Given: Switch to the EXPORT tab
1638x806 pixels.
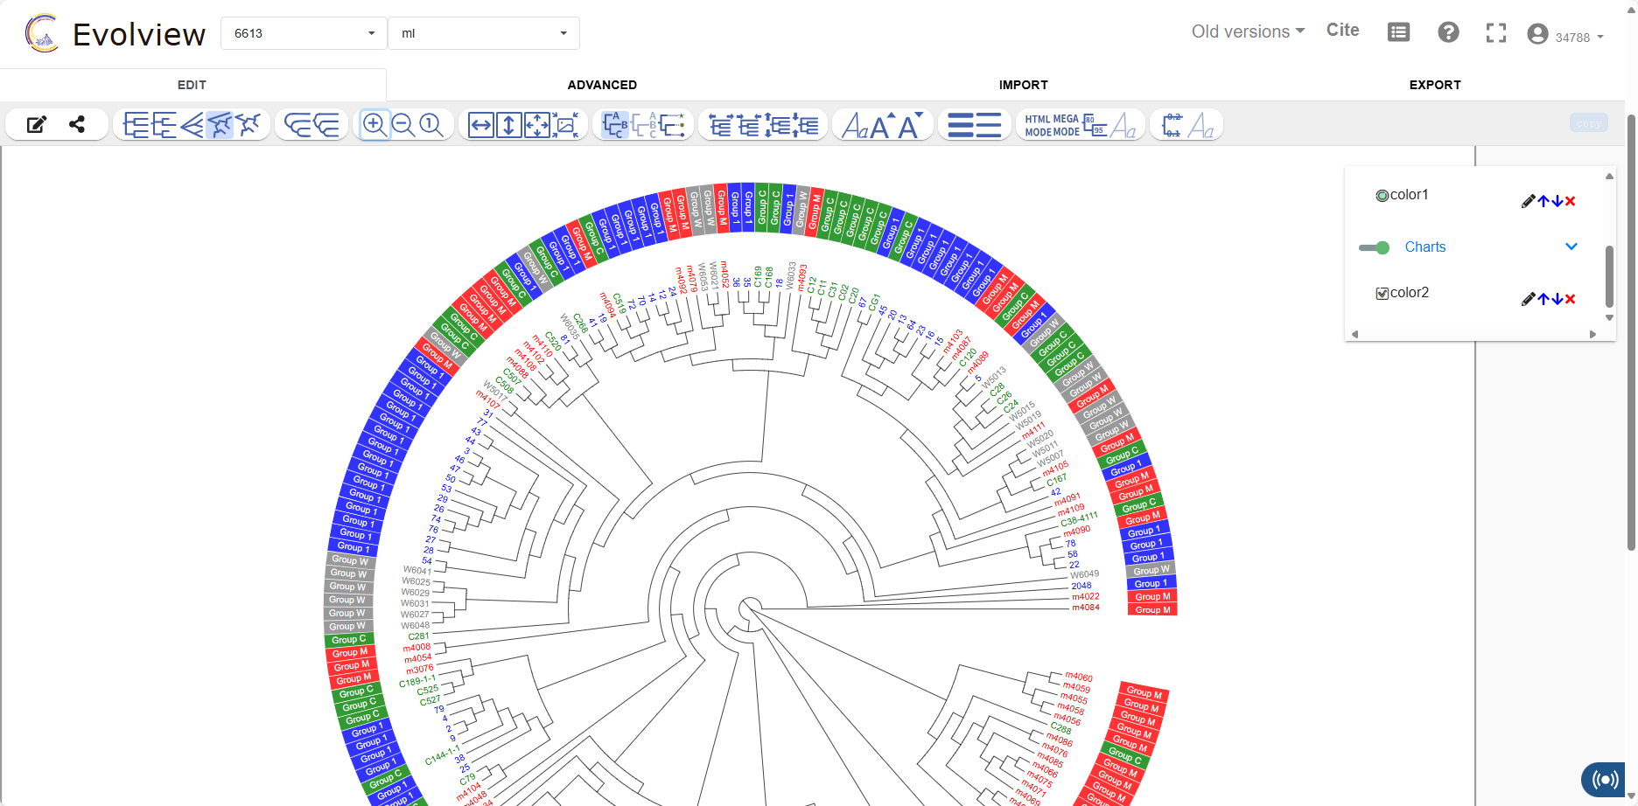Looking at the screenshot, I should click(x=1435, y=85).
